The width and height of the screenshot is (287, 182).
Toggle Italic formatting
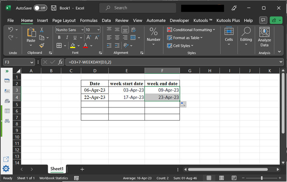point(67,37)
